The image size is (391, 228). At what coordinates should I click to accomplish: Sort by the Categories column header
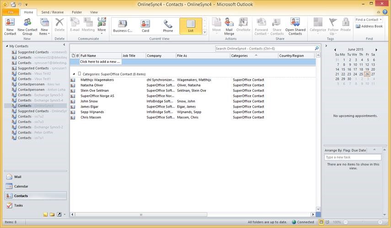click(254, 56)
